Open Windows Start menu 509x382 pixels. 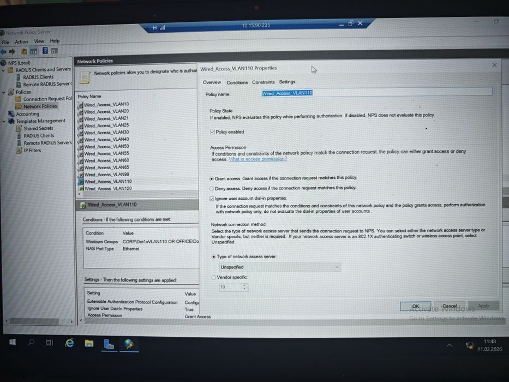coord(13,342)
